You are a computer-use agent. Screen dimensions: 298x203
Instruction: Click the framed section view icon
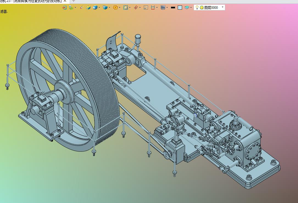point(126,8)
